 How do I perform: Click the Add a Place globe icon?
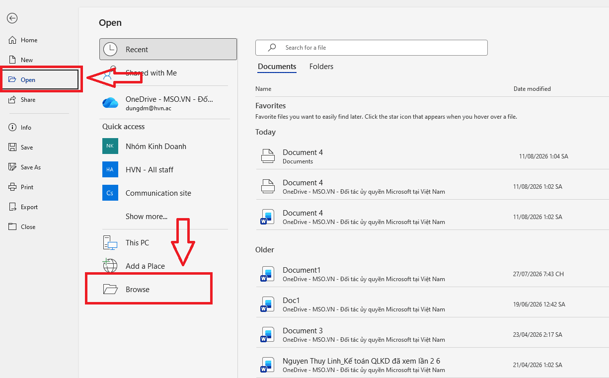point(110,266)
